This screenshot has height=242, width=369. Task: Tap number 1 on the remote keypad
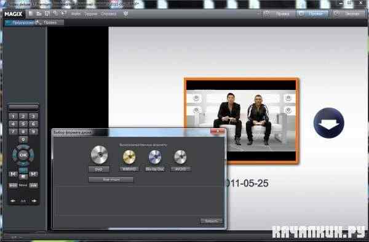pos(13,116)
